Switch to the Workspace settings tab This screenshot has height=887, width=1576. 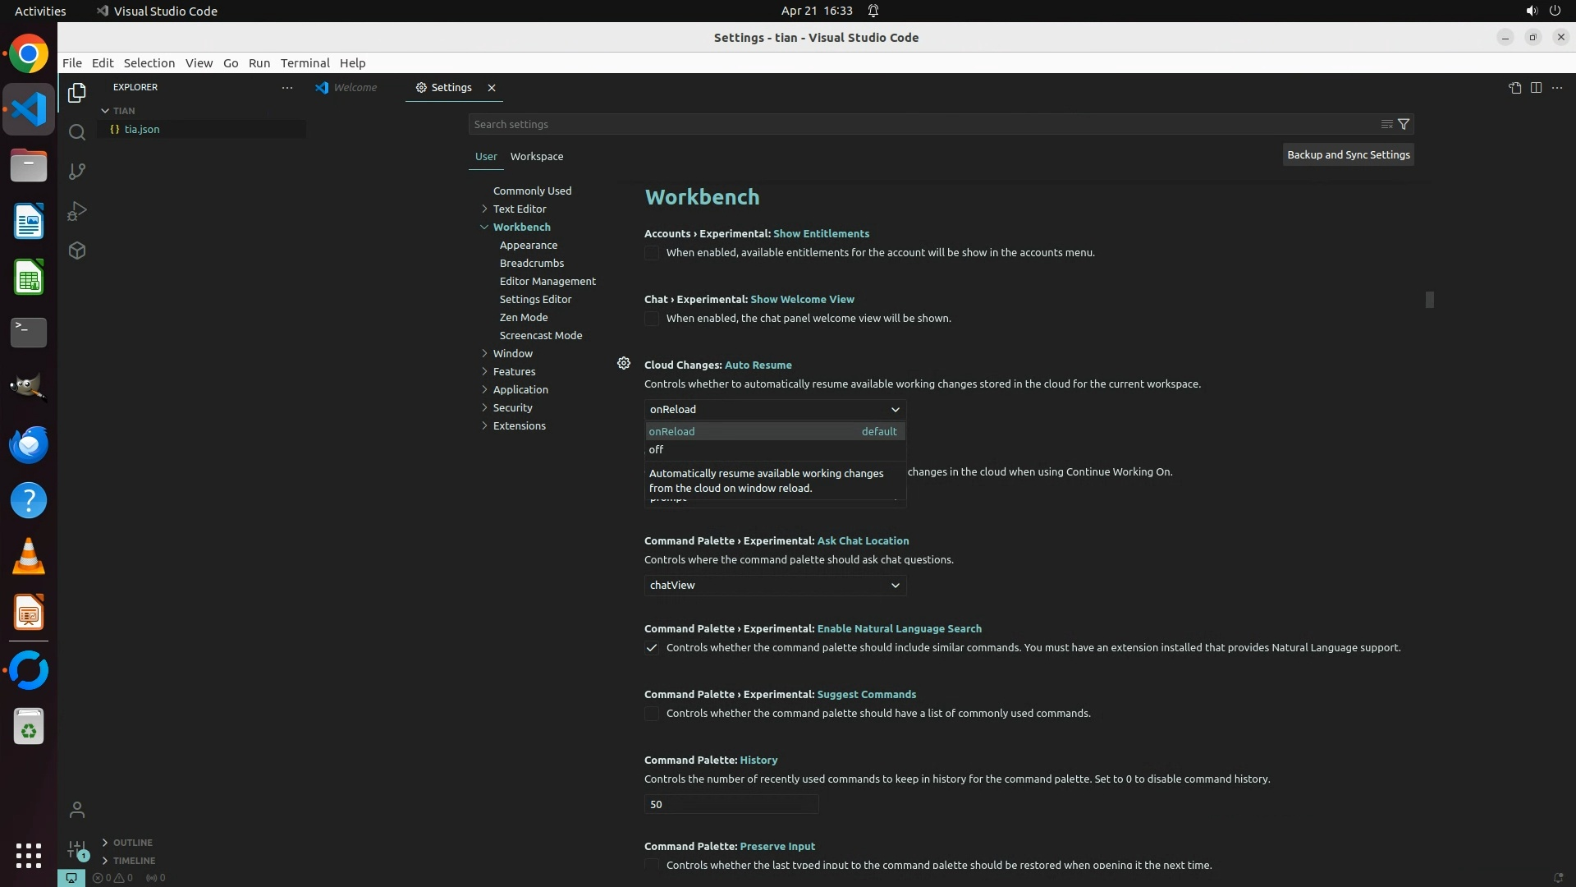click(537, 156)
